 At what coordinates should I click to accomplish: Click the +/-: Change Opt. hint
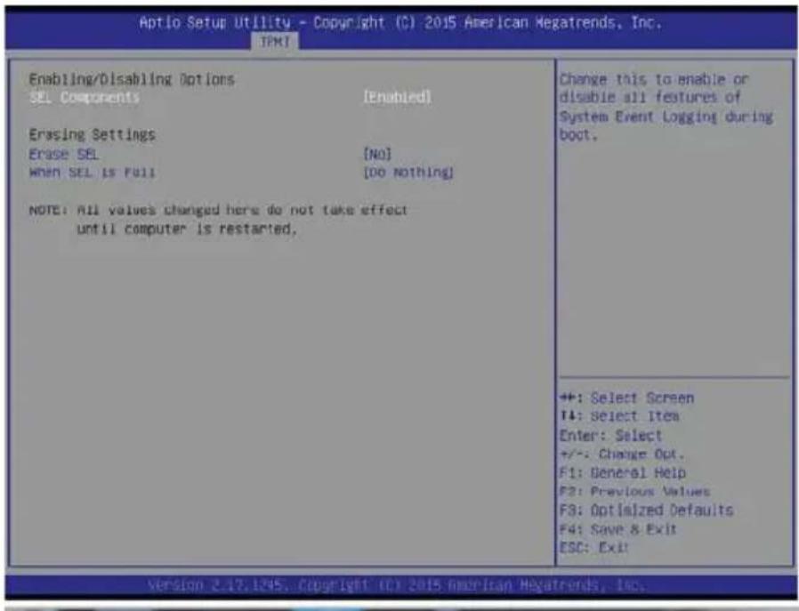(622, 454)
